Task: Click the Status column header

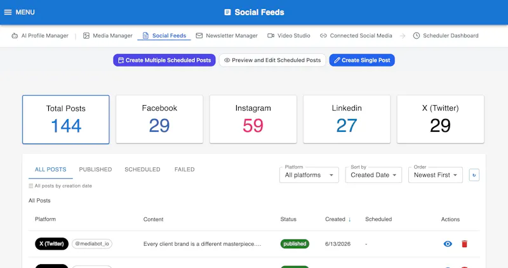Action: pos(288,219)
